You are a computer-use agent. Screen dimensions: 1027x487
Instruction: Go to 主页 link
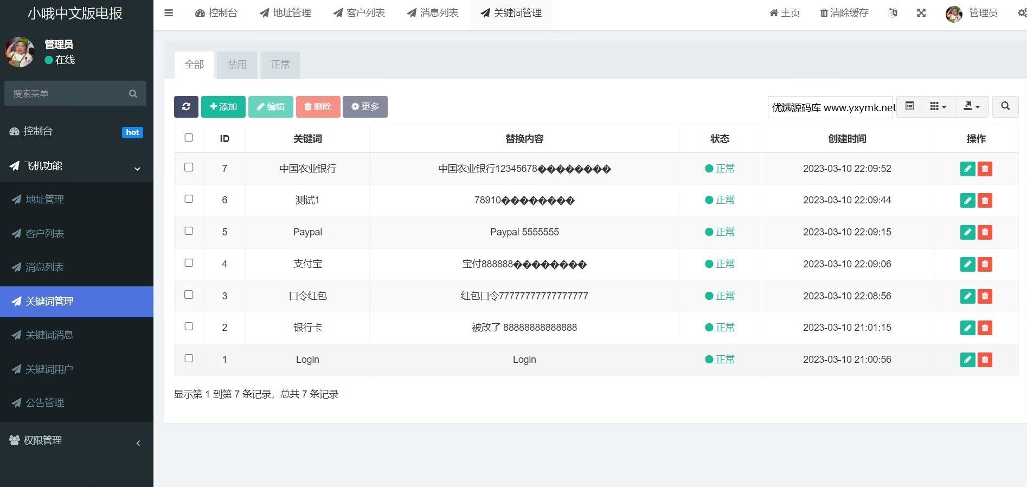tap(785, 13)
